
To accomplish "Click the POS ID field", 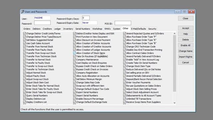I will (x=123, y=23).
